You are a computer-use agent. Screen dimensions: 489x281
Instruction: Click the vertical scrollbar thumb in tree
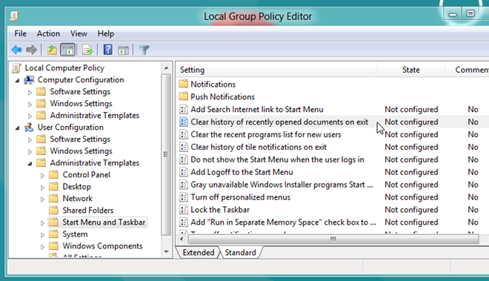coord(166,154)
